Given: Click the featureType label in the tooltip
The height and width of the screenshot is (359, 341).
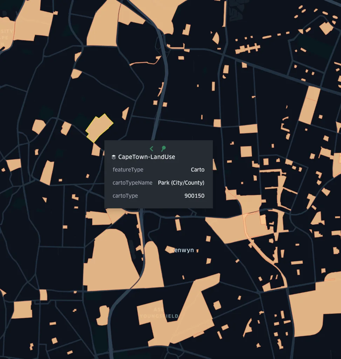Looking at the screenshot, I should (x=128, y=170).
